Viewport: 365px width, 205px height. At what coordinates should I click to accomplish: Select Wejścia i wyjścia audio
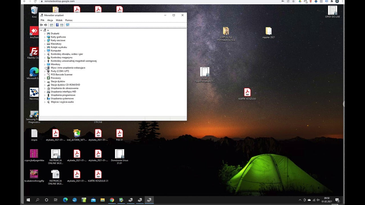(62, 102)
